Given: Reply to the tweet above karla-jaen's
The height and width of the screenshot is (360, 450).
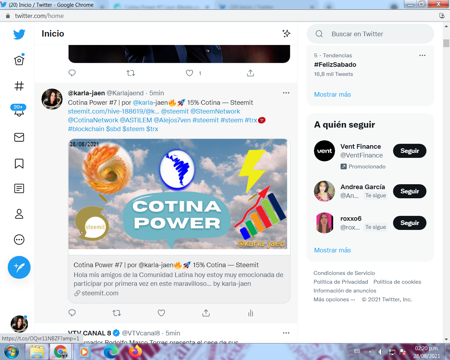Looking at the screenshot, I should [72, 73].
